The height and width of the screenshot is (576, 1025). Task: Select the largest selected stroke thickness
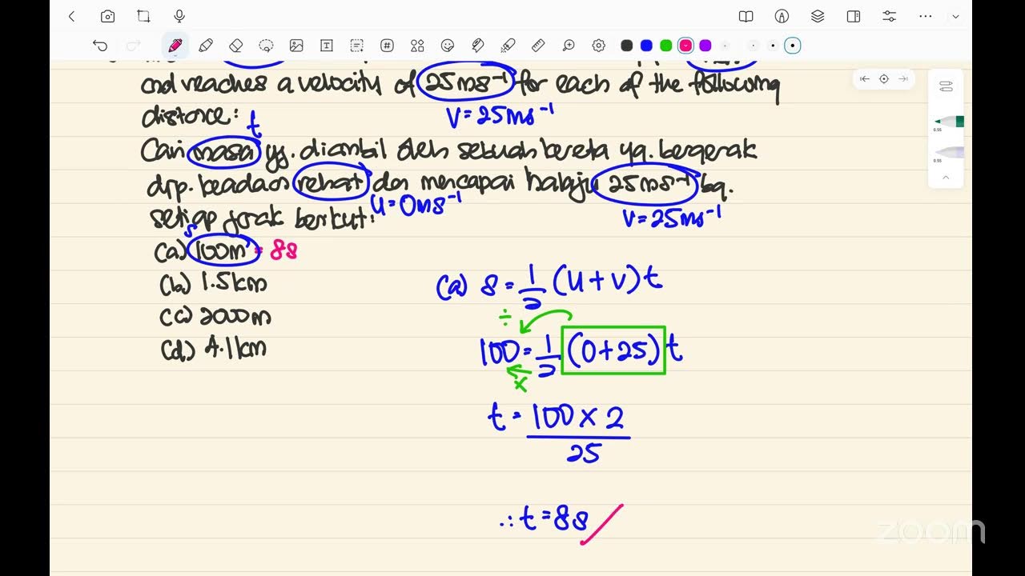coord(793,46)
